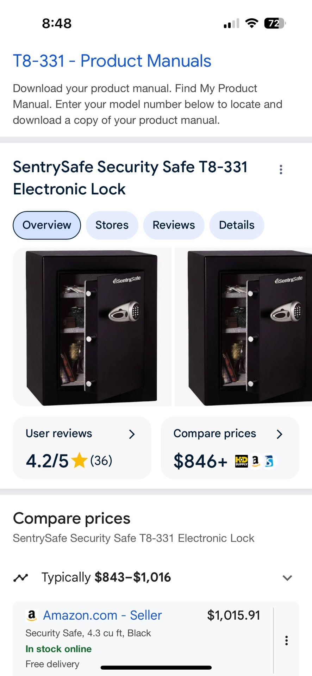Tap the Amazon logo in Compare prices card
The width and height of the screenshot is (312, 676).
256,461
